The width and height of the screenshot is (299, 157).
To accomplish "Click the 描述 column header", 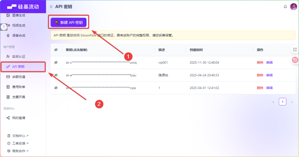I will (161, 50).
